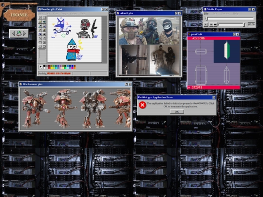The height and width of the screenshot is (197, 263).
Task: Select the Free-Form Select tool in Paint
Action: [x=40, y=18]
